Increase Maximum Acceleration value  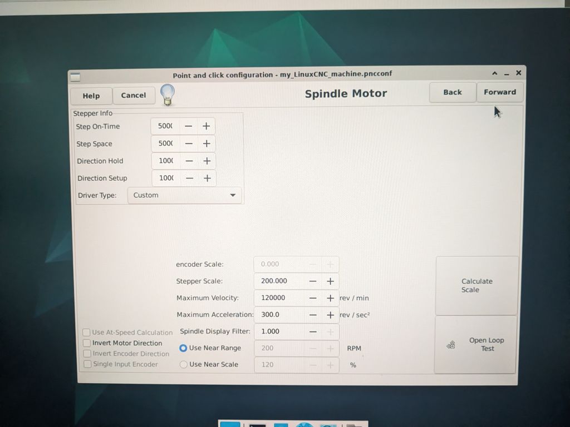pos(330,315)
